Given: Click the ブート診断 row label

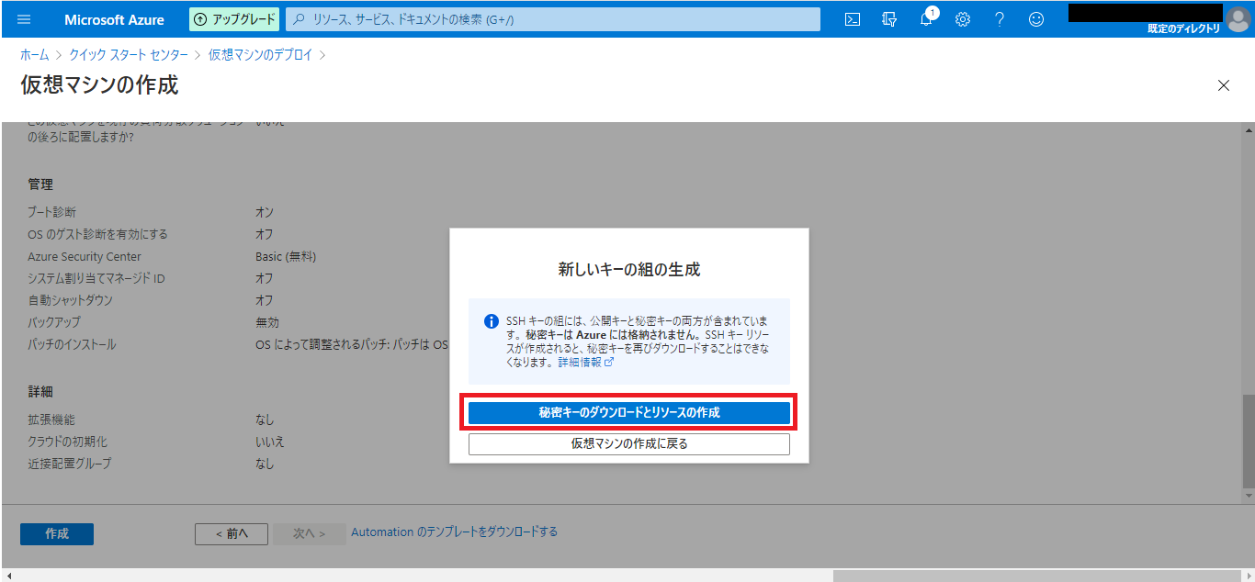Looking at the screenshot, I should [52, 212].
